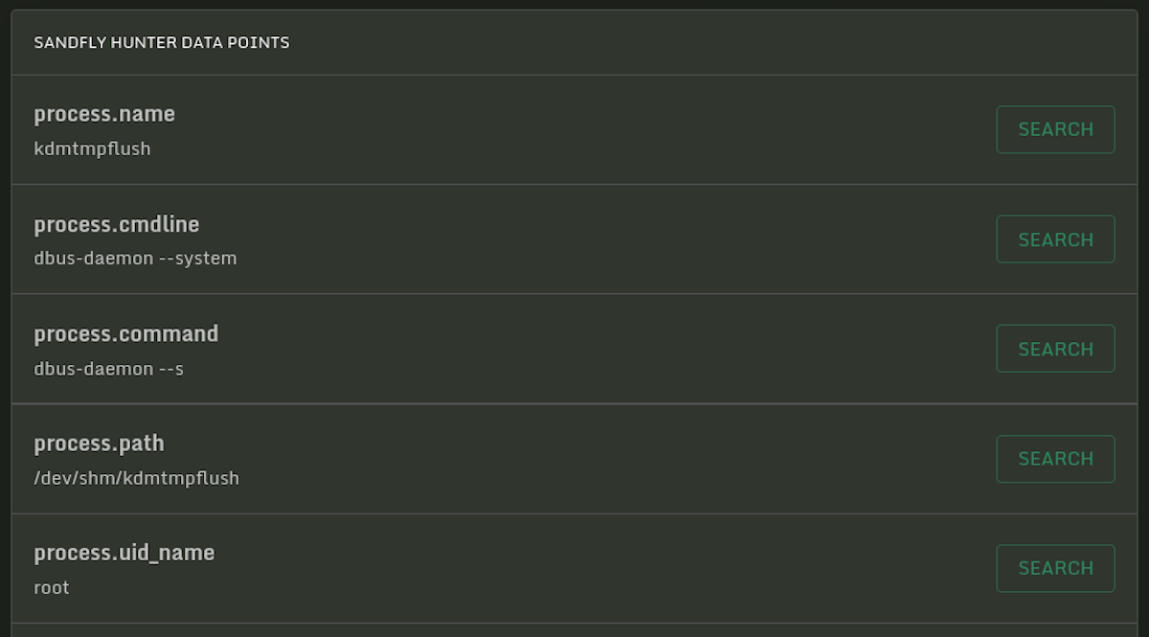This screenshot has height=637, width=1149.
Task: Click the kdmtmpflush process name value
Action: [92, 148]
